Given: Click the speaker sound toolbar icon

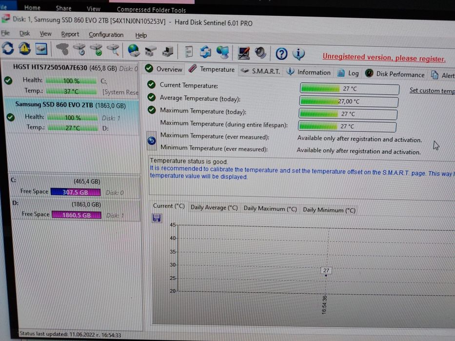Looking at the screenshot, I should (260, 54).
